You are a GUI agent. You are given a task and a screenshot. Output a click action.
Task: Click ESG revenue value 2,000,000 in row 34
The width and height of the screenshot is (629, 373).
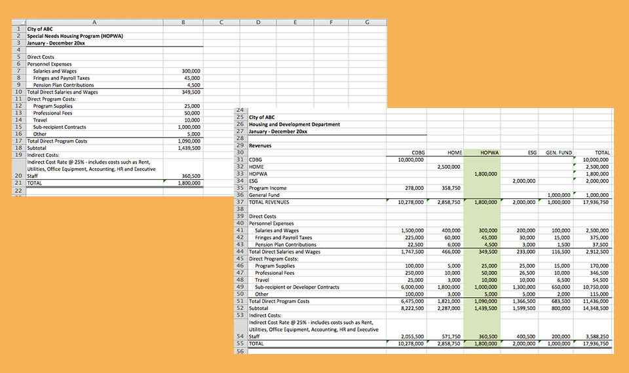pos(524,181)
